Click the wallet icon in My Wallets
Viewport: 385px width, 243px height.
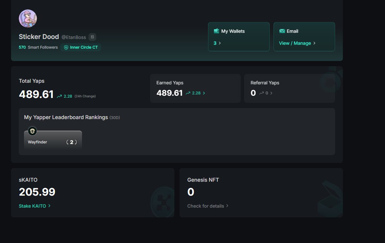click(216, 31)
